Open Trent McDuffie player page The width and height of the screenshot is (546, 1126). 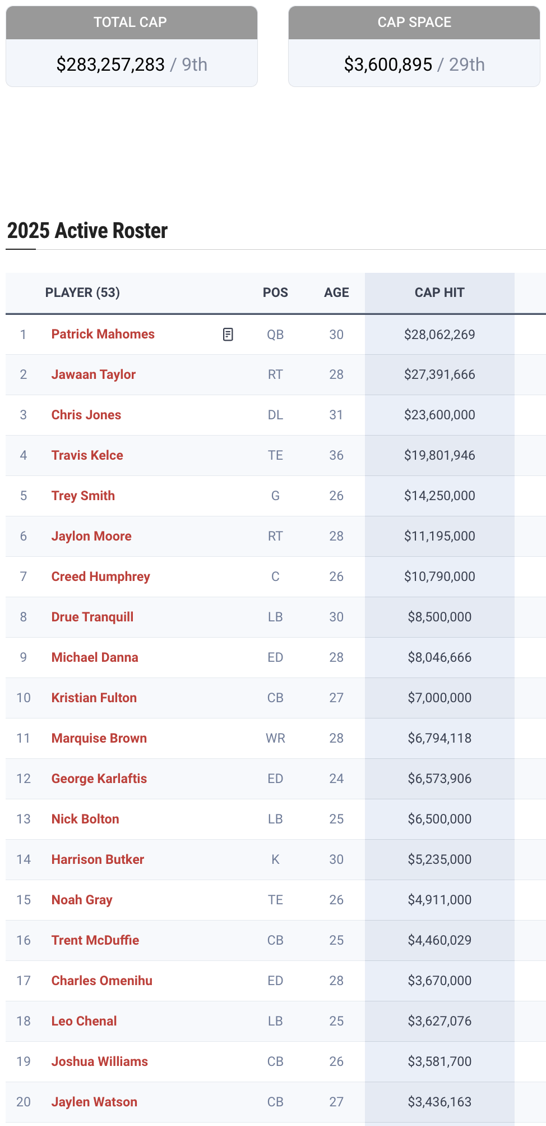[95, 940]
